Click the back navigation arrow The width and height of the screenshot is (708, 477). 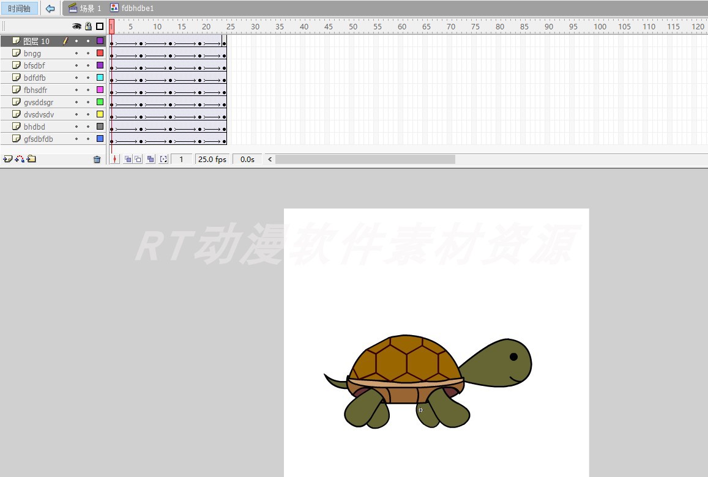point(50,8)
